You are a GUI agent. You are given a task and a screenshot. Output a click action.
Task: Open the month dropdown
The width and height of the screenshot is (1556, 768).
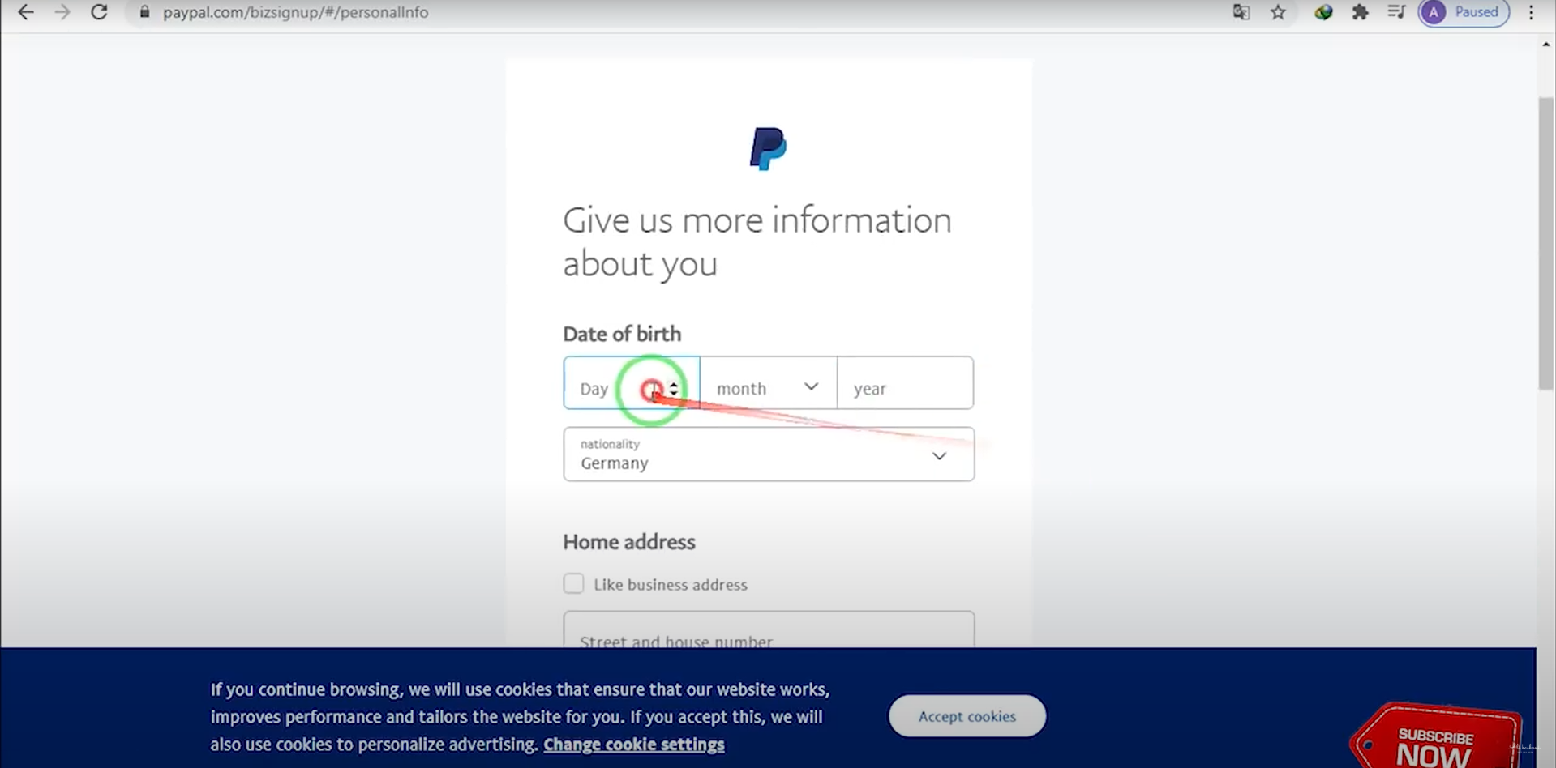tap(768, 387)
